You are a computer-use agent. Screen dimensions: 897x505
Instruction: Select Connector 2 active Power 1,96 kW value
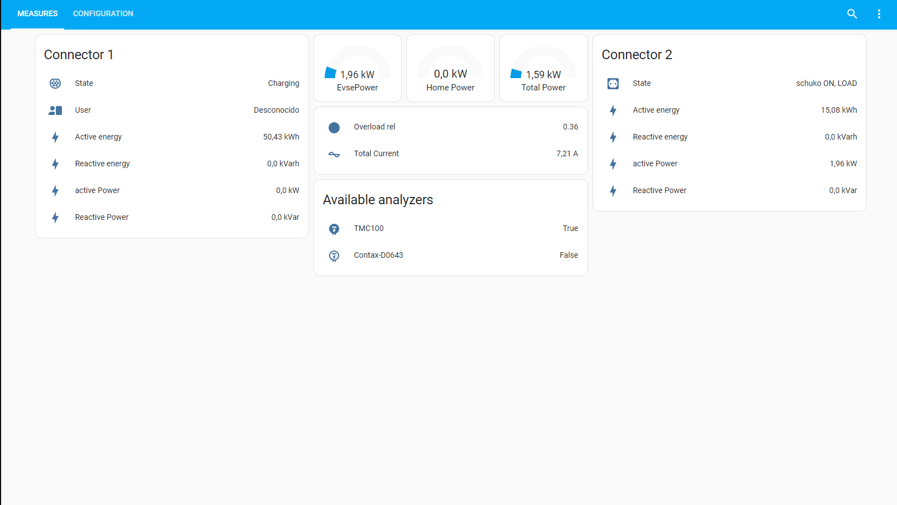pyautogui.click(x=843, y=163)
